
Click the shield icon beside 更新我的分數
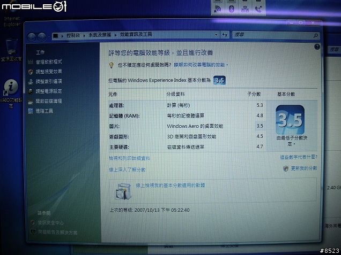286,168
